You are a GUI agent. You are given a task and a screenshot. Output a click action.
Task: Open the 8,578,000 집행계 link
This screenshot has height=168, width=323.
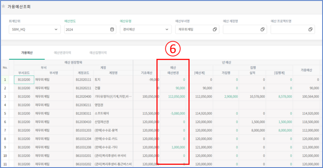coord(285,96)
